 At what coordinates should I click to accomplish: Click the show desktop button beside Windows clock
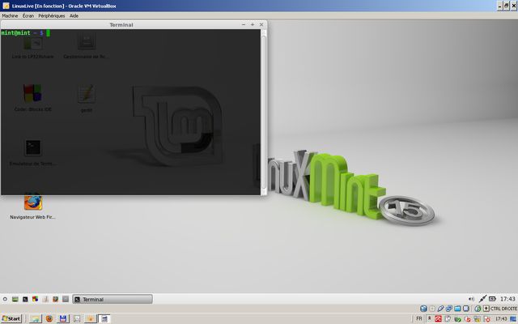[514, 319]
